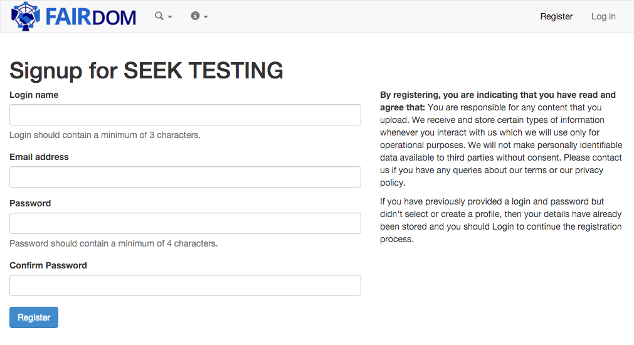Click the info circle icon in navbar
This screenshot has width=634, height=345.
click(195, 16)
